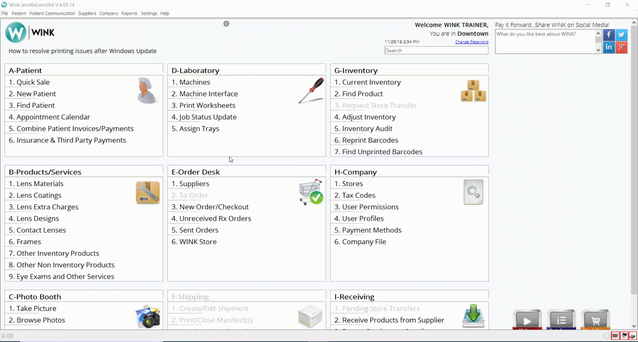The image size is (638, 342).
Task: Click the Change Password link
Action: click(x=472, y=42)
